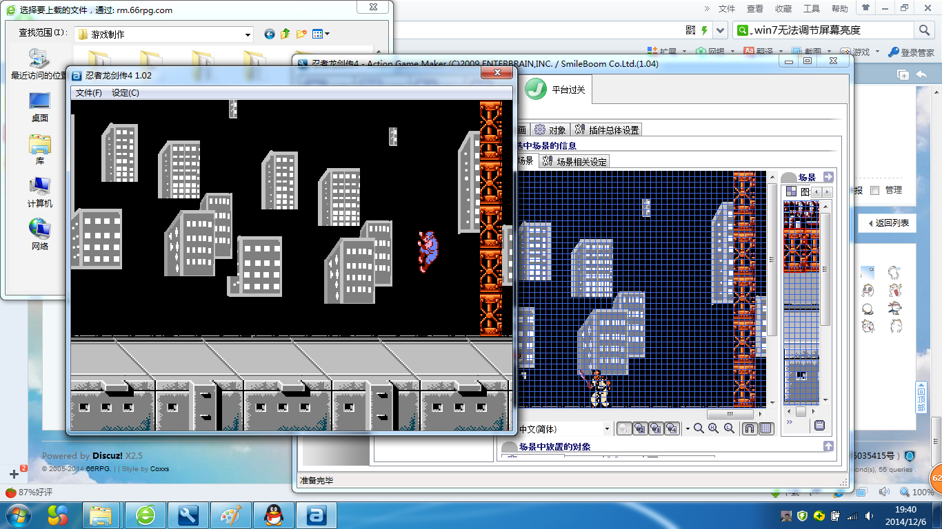Open the QQ penguin taskbar icon
942x529 pixels.
point(274,515)
